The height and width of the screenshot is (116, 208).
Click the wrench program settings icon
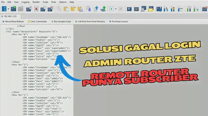pyautogui.click(x=189, y=9)
